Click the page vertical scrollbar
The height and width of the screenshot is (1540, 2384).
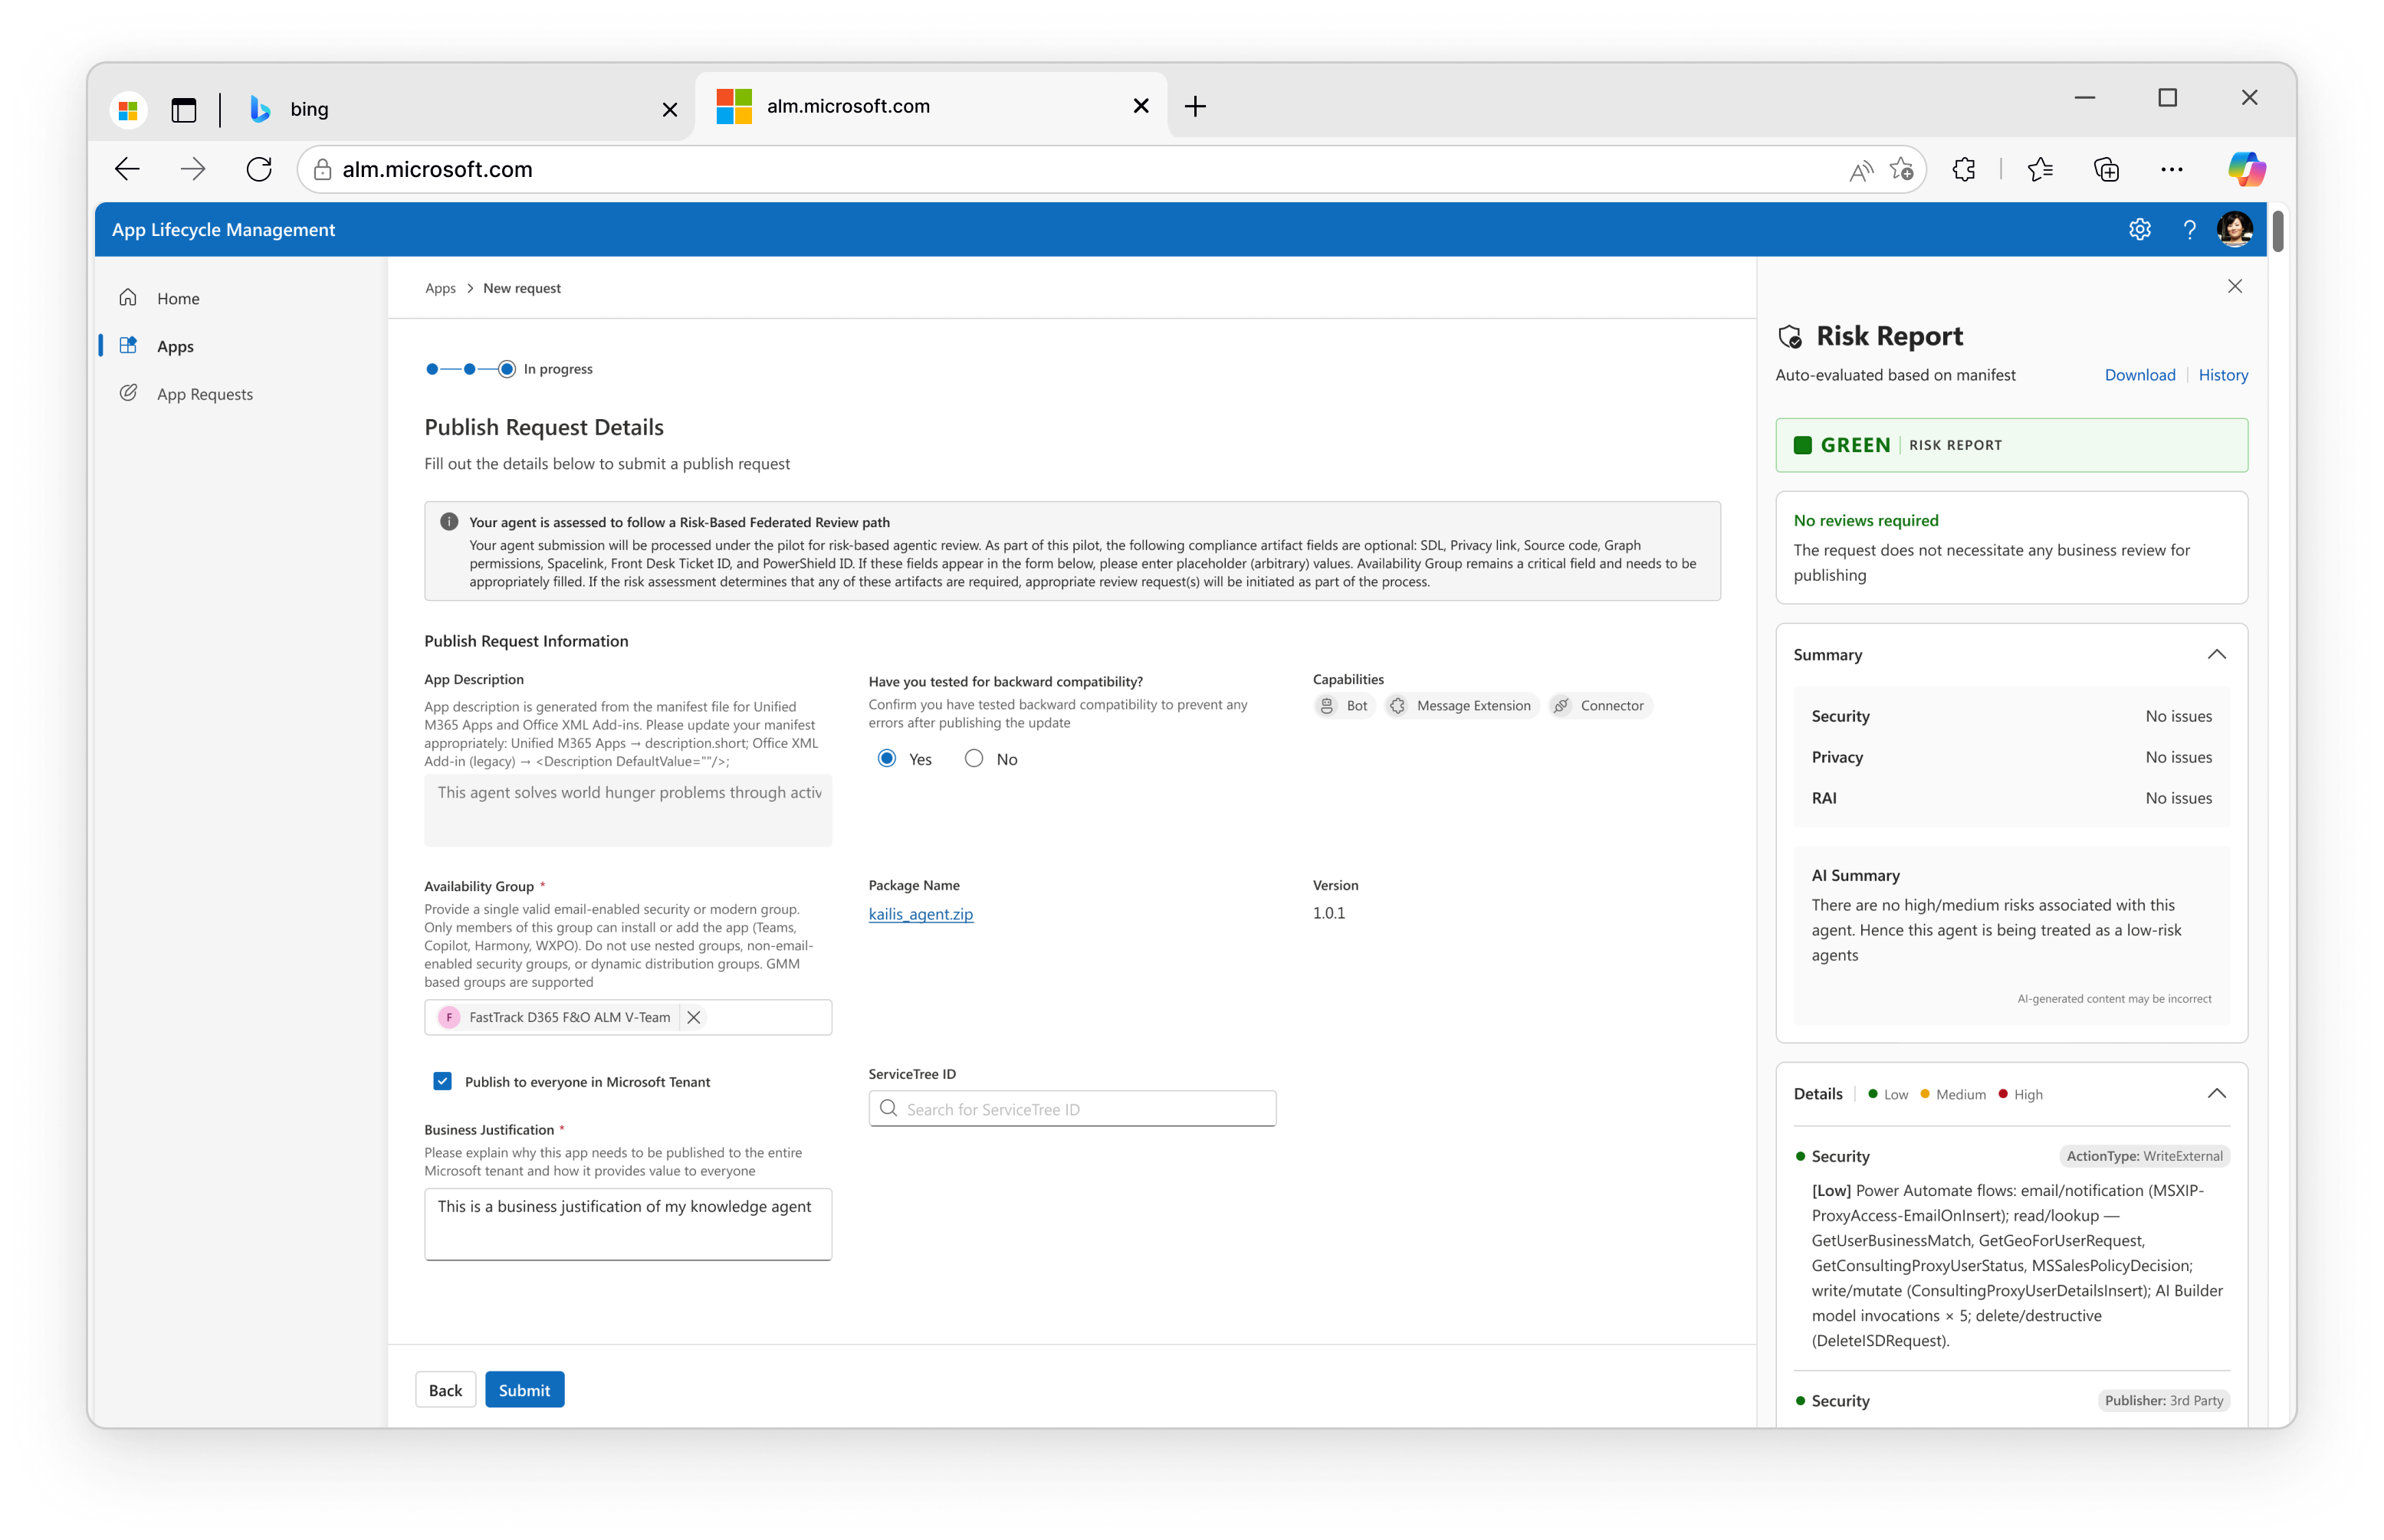[2277, 230]
